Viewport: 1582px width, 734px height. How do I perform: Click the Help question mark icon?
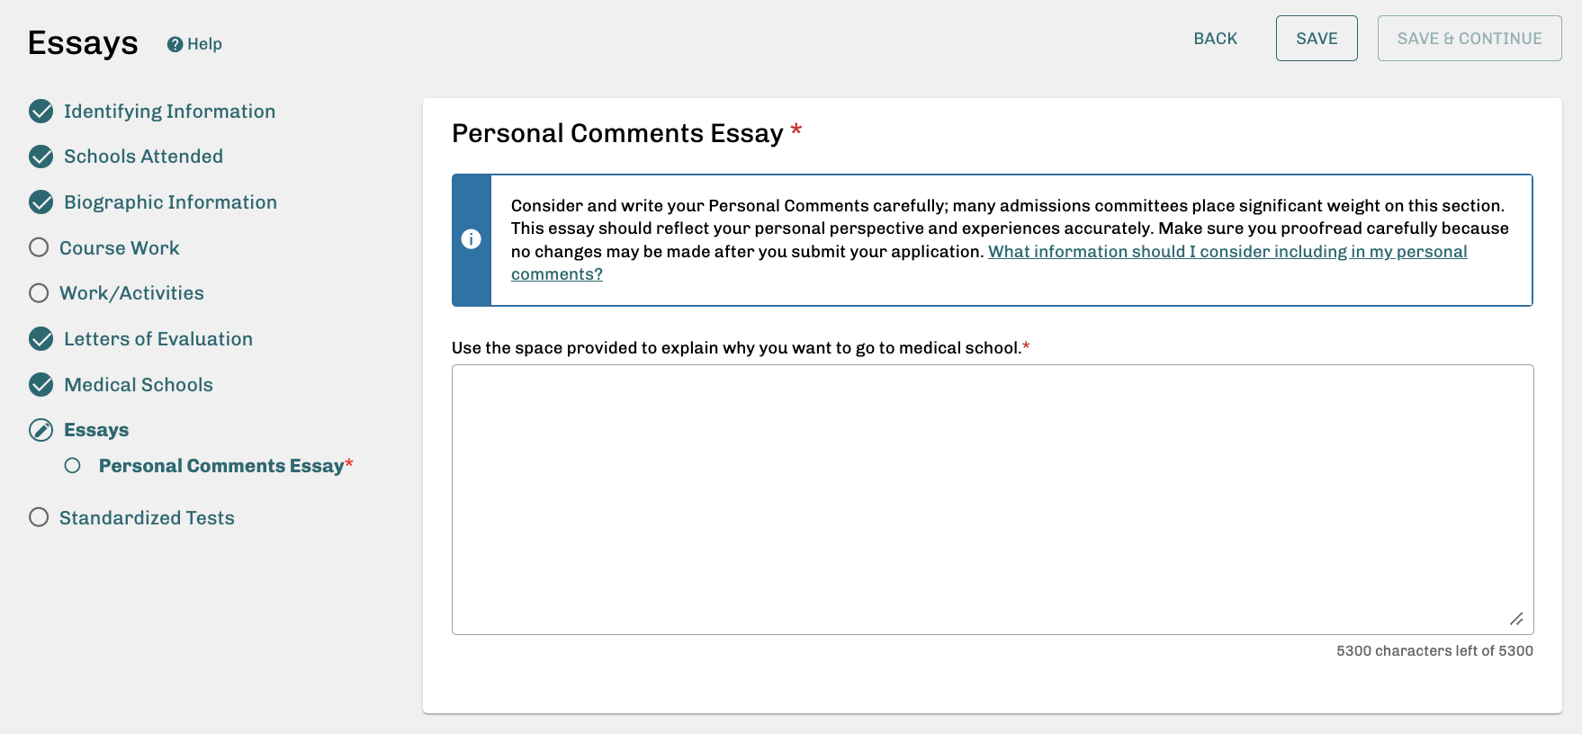click(x=175, y=44)
